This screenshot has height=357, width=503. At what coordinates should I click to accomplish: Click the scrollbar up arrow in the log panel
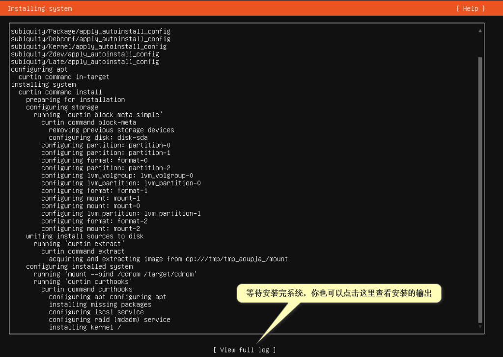coord(480,30)
